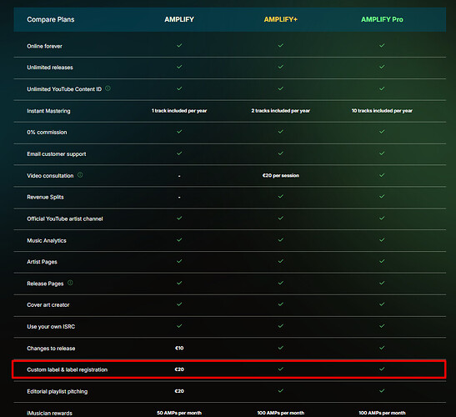Click 10 tracks included per year text

(382, 111)
